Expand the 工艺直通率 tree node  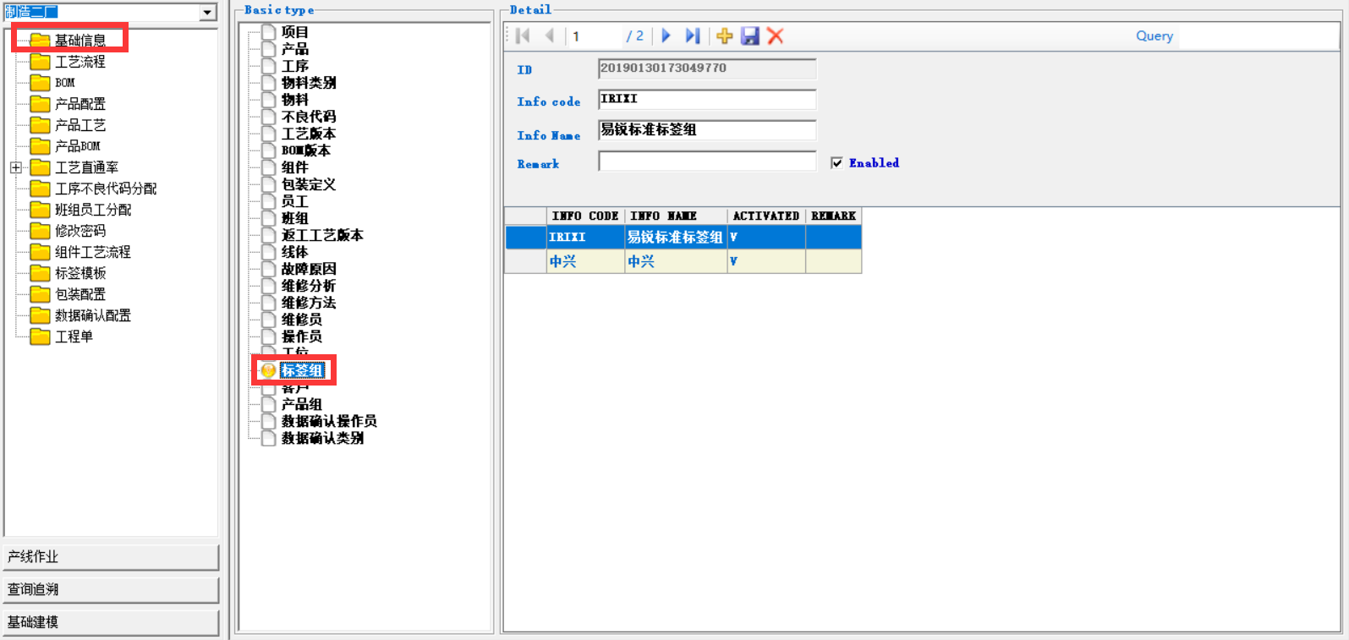16,167
